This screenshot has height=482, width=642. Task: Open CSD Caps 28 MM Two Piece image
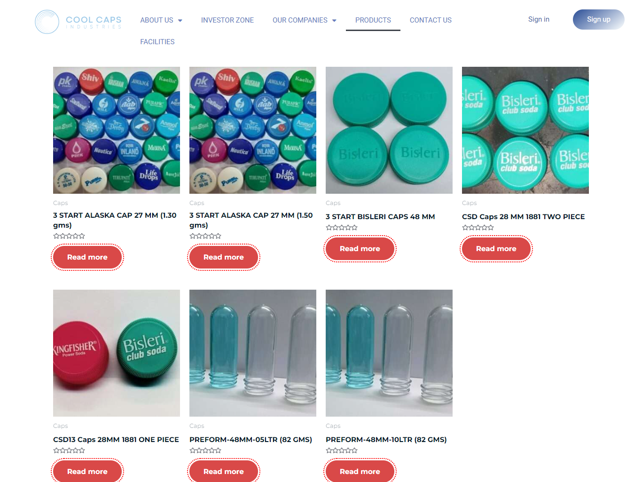525,130
